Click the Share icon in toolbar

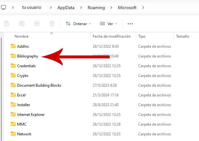pos(37,24)
